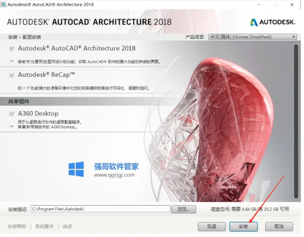Open the 系统要求 link
Screen dimensions: 304x237
(45, 227)
